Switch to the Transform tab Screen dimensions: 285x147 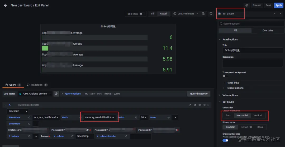pos(37,85)
